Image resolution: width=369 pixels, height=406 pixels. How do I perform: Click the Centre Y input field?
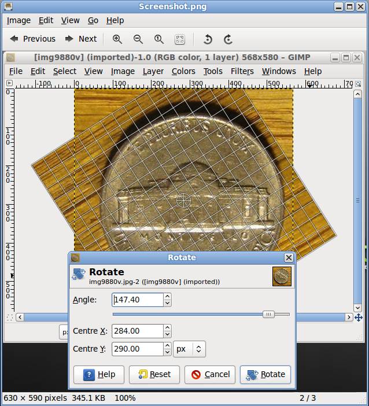click(138, 349)
